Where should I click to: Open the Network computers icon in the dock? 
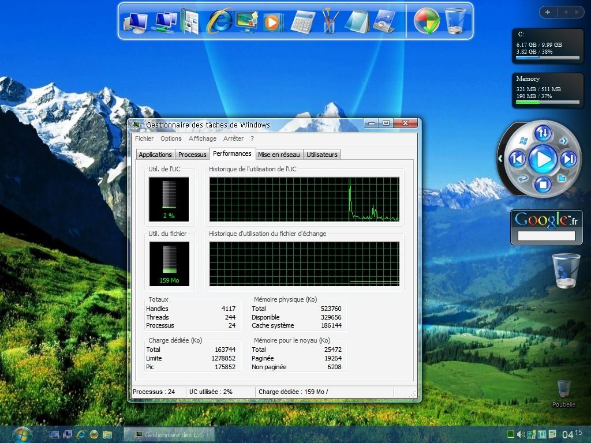click(x=164, y=22)
